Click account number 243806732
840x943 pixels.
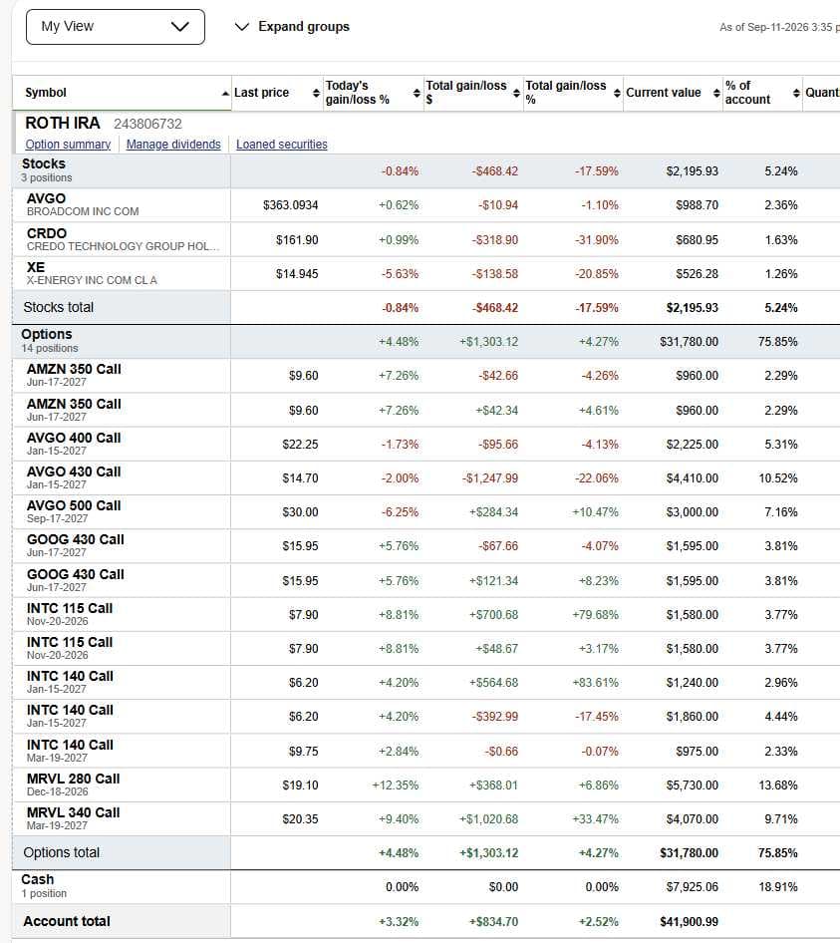click(x=147, y=124)
